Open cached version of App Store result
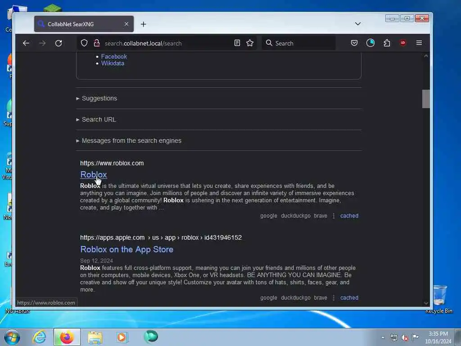The width and height of the screenshot is (461, 346). [x=349, y=298]
